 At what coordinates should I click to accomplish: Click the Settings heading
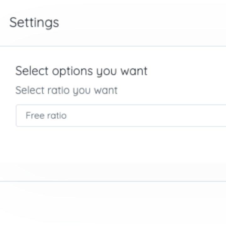[x=34, y=23]
